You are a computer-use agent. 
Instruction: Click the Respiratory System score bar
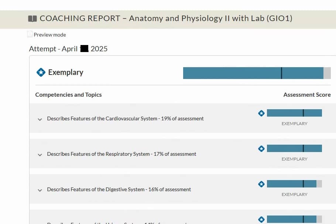click(294, 148)
